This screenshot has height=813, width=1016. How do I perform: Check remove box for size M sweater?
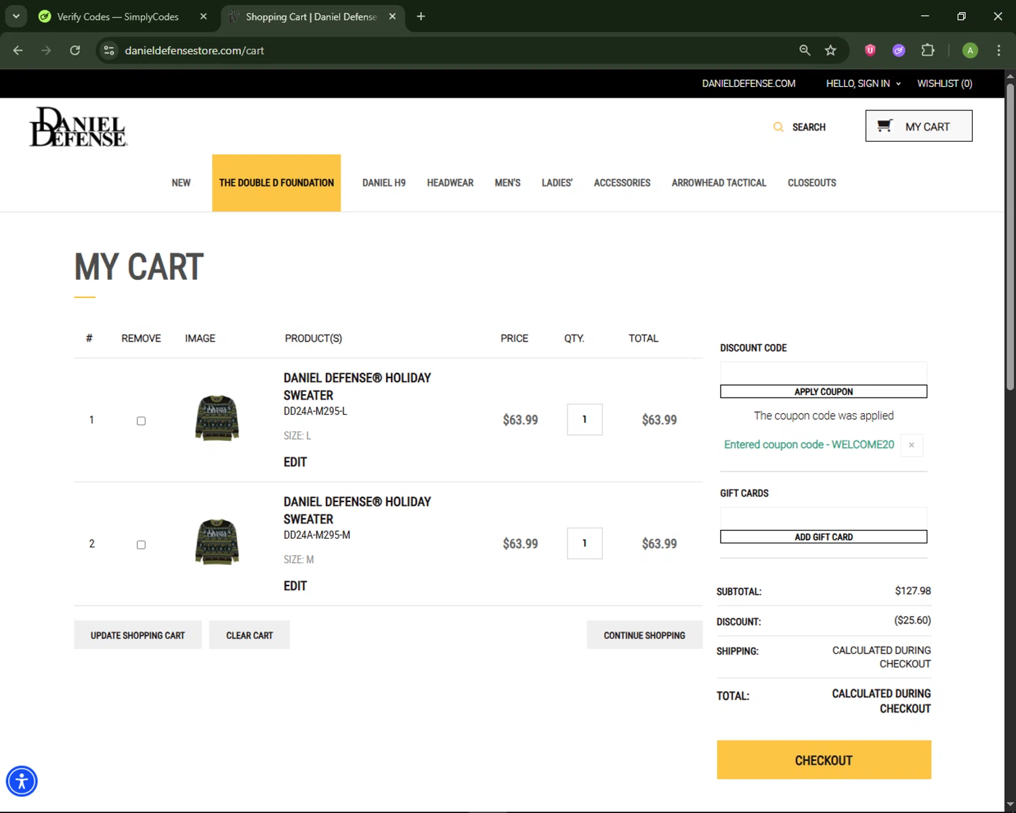pos(141,545)
